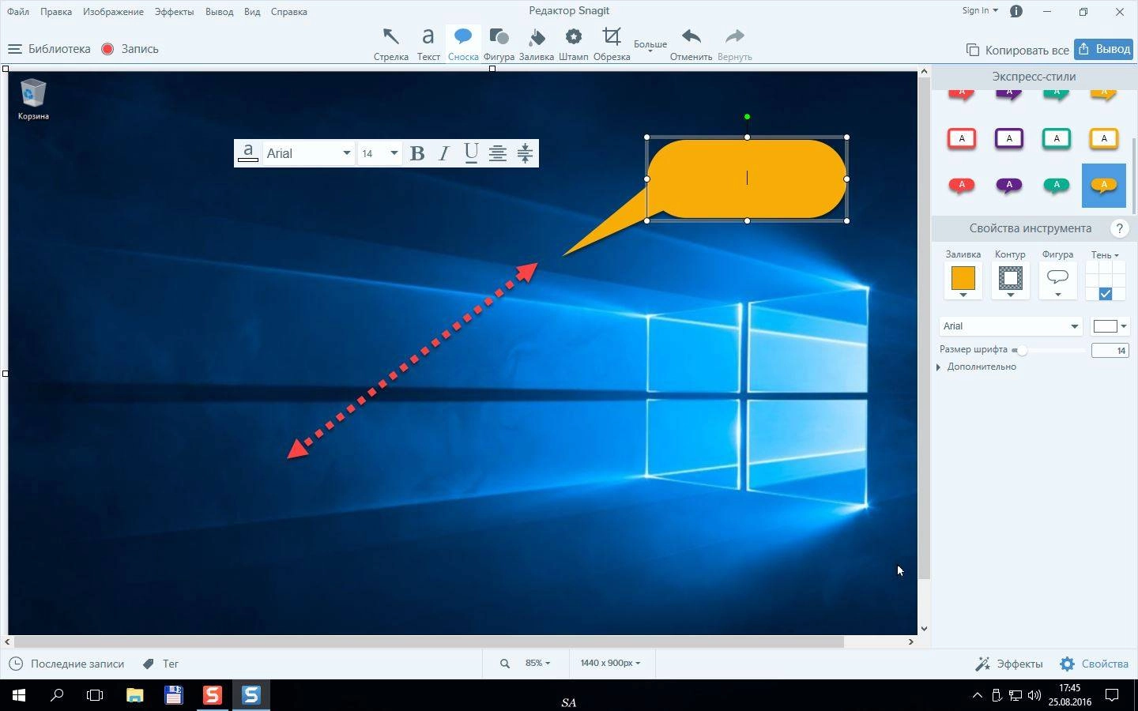Open the Библиотека hamburger panel
Image resolution: width=1138 pixels, height=711 pixels.
[x=49, y=49]
